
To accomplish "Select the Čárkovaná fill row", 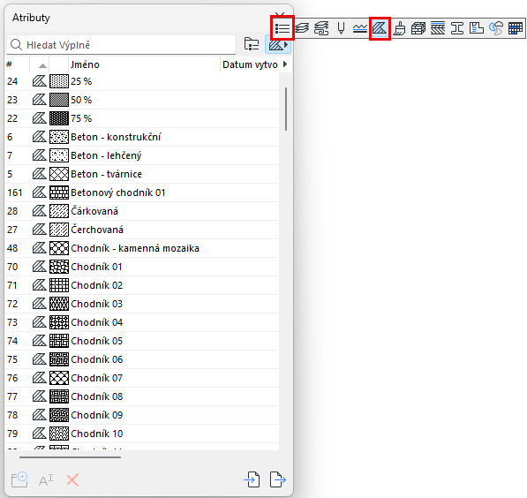I will point(141,211).
